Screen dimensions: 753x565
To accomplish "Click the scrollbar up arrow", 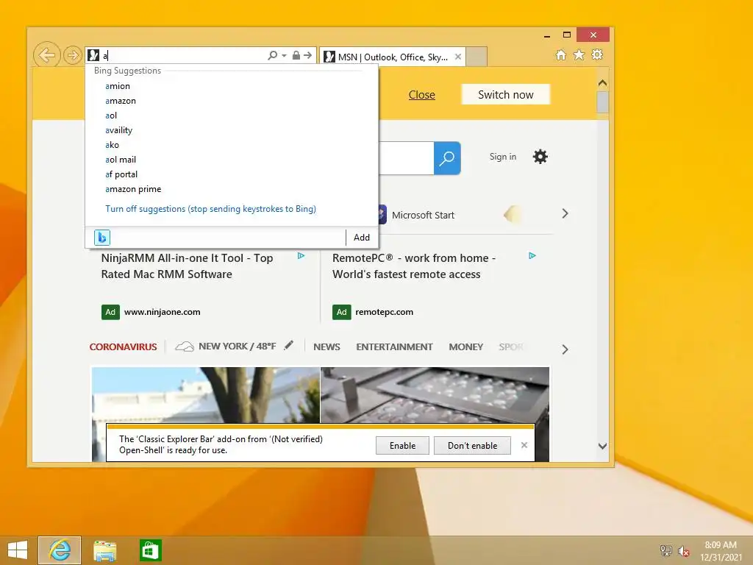I will point(603,82).
